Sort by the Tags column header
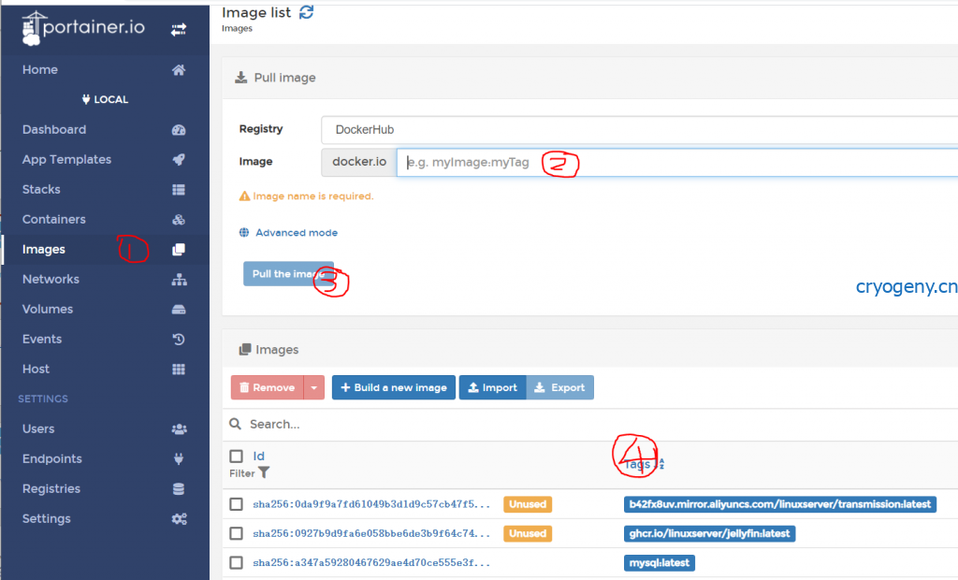 coord(637,465)
